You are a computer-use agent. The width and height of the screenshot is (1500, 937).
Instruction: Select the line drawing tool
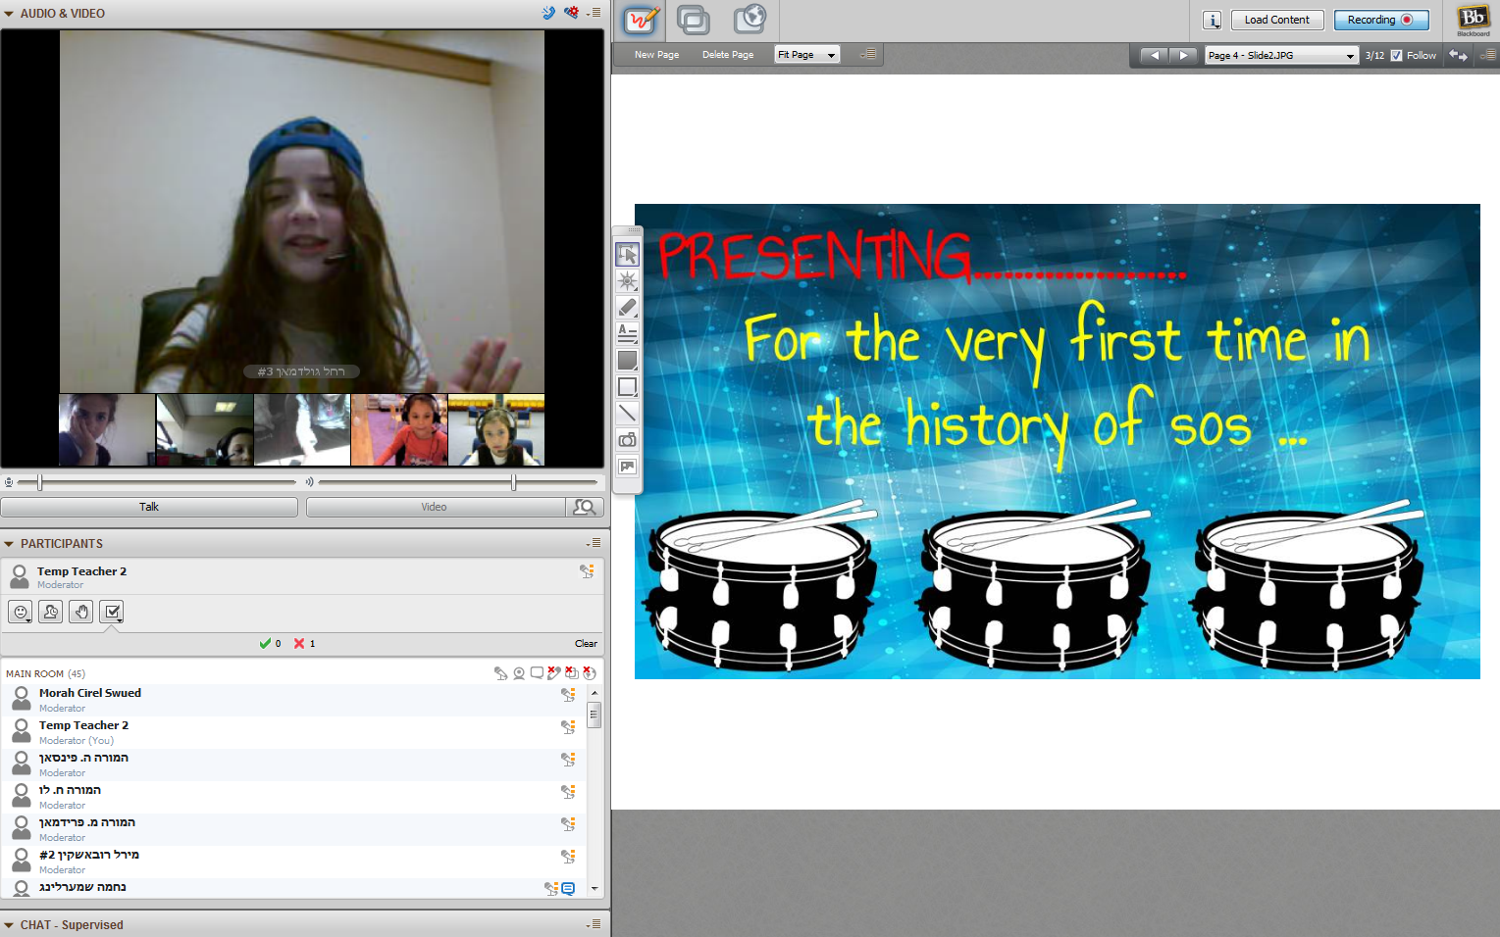click(628, 414)
